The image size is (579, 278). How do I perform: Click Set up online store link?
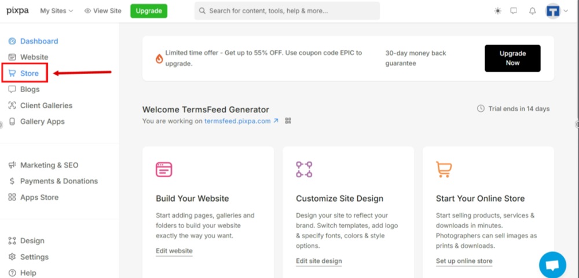(464, 261)
